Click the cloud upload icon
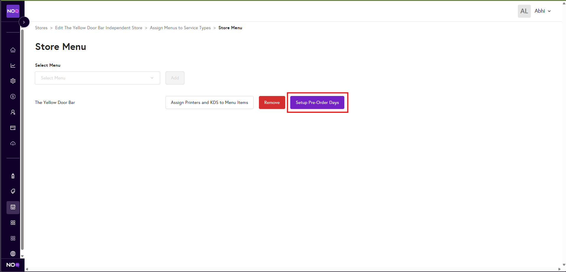Viewport: 566px width, 272px height. coord(13,144)
